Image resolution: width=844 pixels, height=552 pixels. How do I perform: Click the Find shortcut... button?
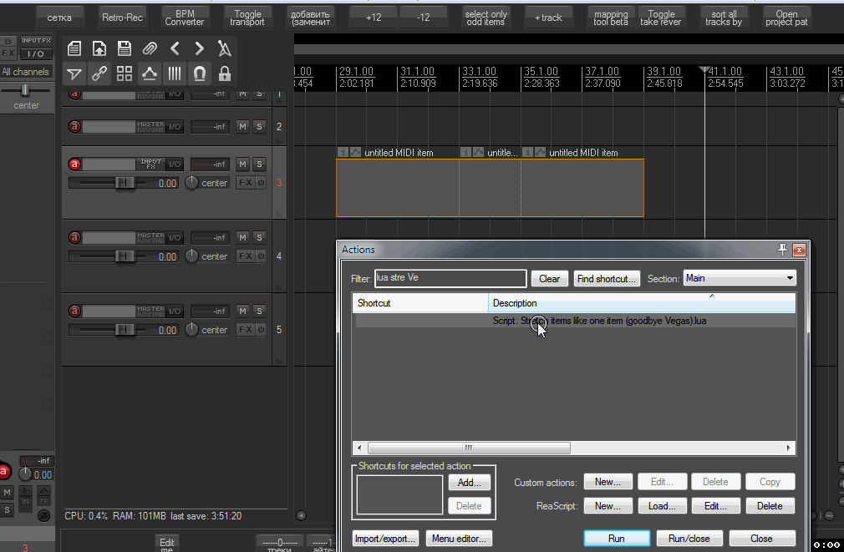point(607,278)
